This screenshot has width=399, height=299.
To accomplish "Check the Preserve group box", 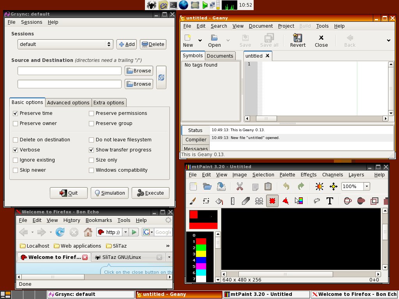I will 91,123.
